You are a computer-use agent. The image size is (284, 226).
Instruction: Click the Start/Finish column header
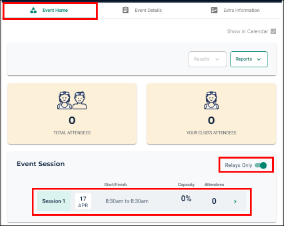(115, 184)
